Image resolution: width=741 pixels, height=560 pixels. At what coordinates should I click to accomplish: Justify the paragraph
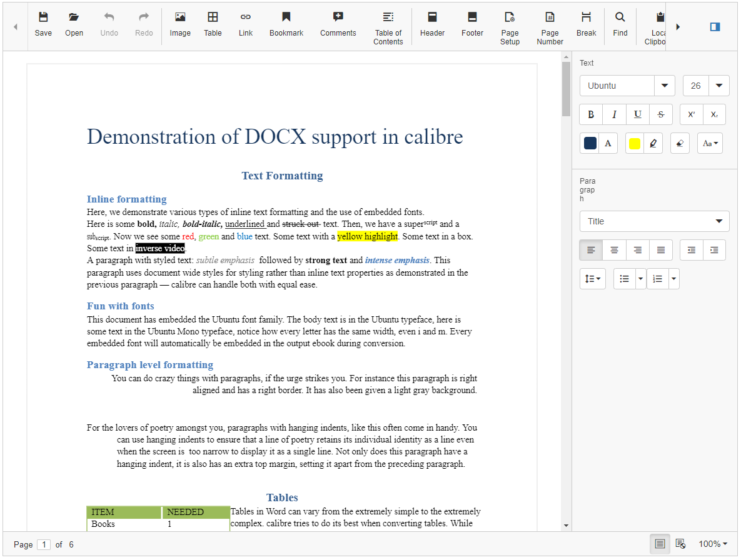(661, 250)
